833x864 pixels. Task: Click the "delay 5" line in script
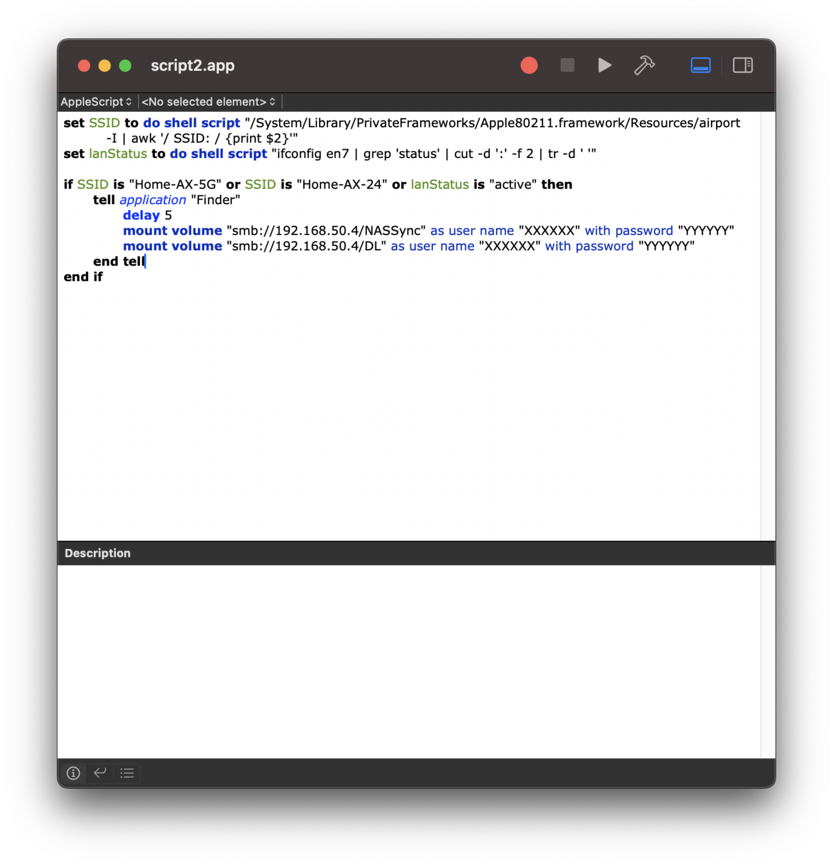147,215
